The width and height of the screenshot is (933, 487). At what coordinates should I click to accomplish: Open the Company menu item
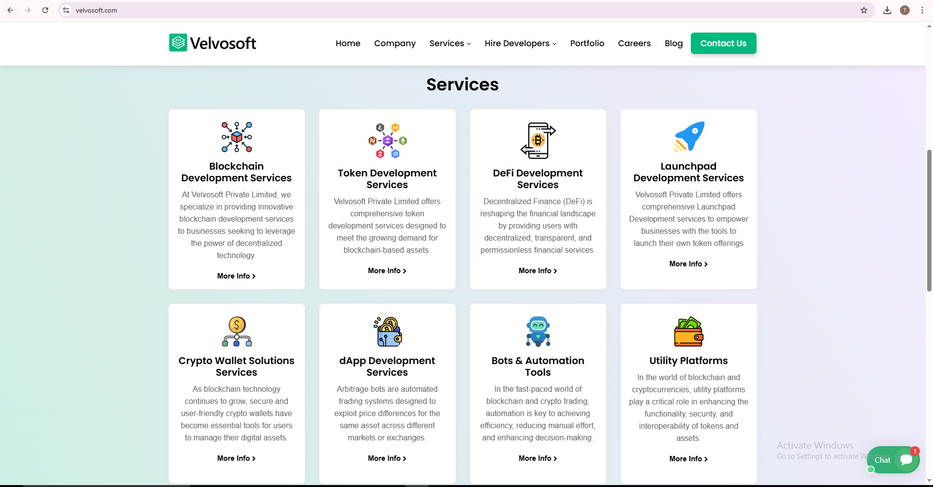(395, 43)
